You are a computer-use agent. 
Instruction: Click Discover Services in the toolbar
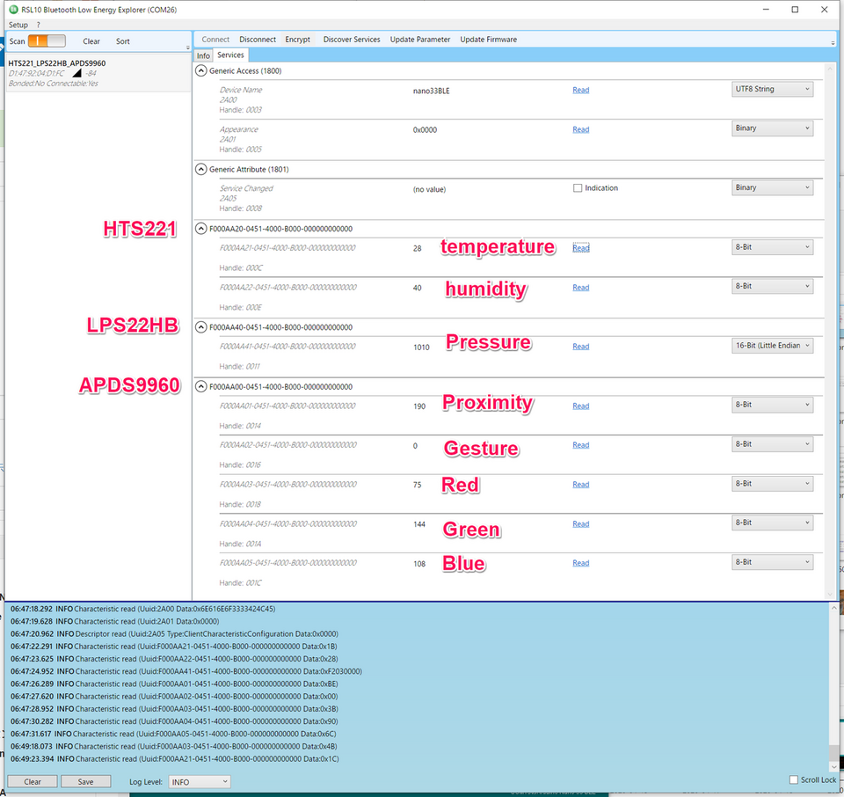pos(352,40)
